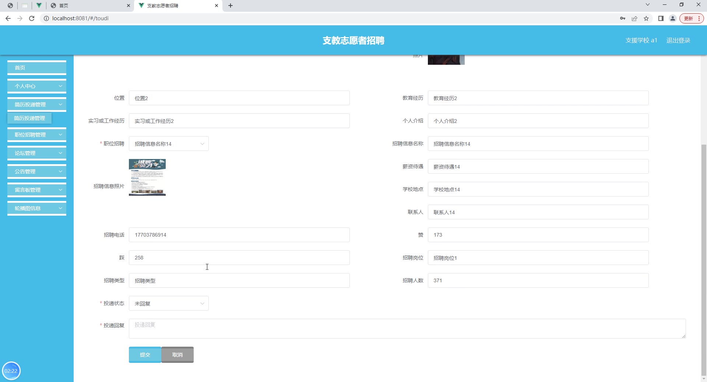Viewport: 707px width, 382px height.
Task: Click the 学校地点 input field
Action: pos(538,189)
